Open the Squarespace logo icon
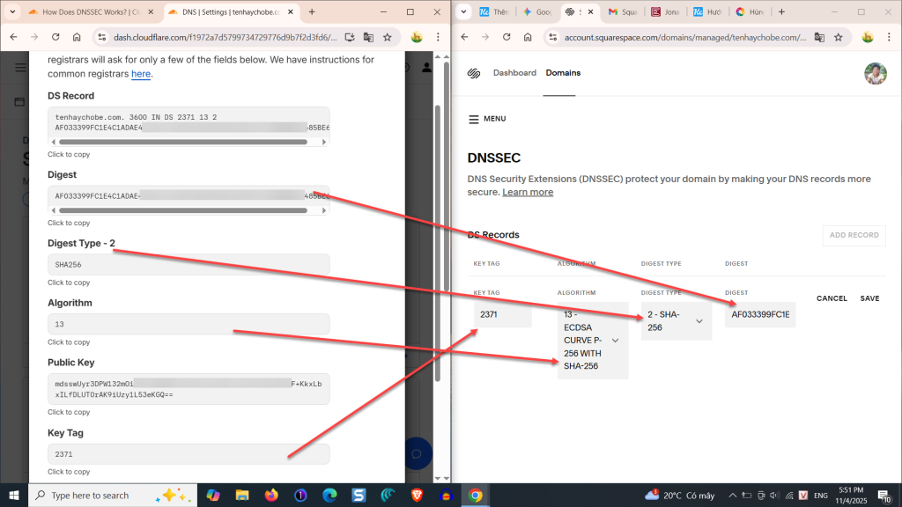 click(x=476, y=74)
